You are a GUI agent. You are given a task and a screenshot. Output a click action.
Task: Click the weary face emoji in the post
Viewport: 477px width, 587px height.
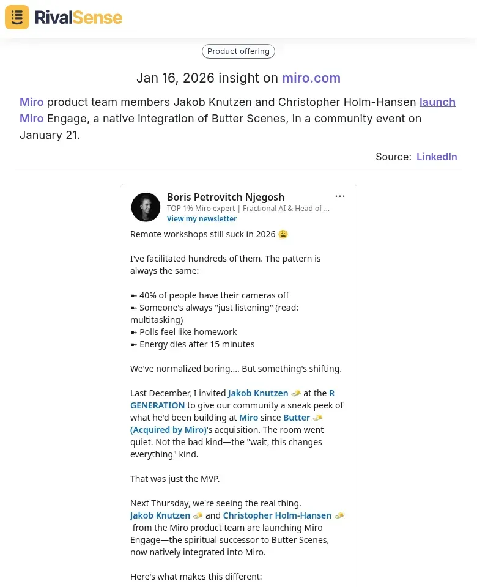pyautogui.click(x=283, y=234)
